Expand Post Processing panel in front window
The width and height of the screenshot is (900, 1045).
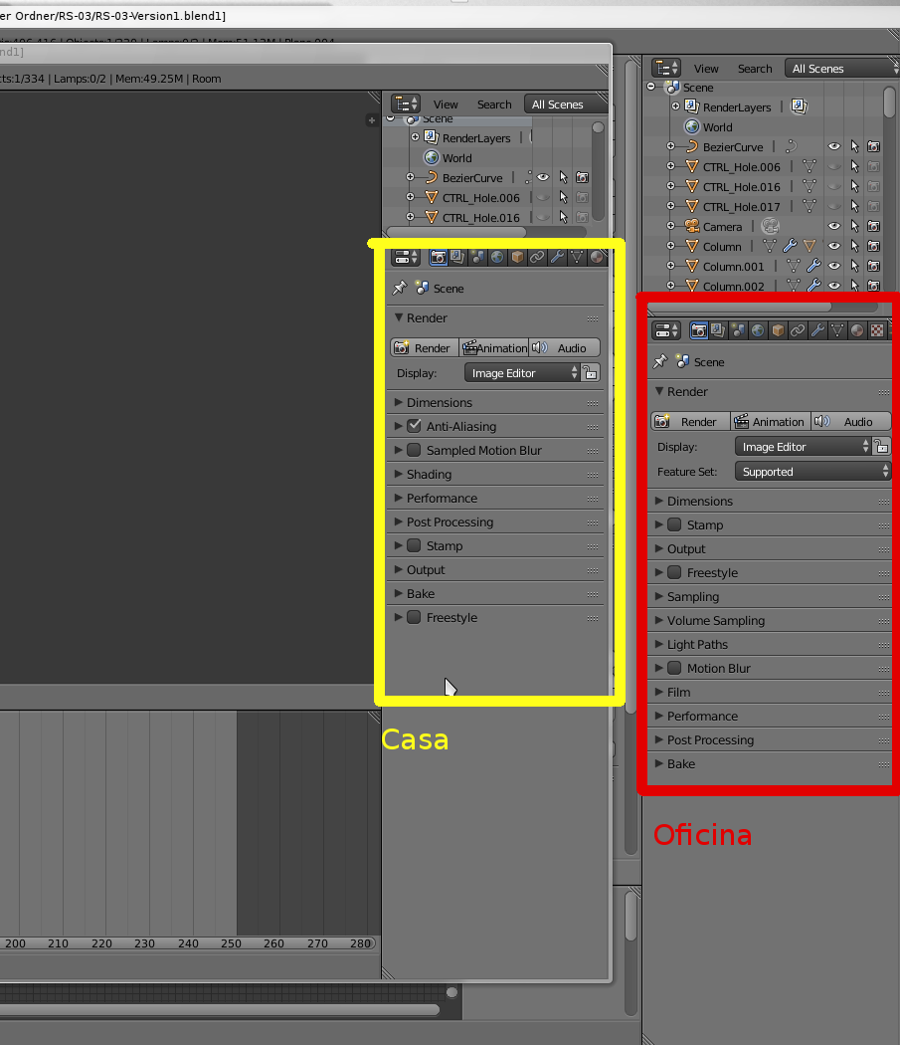pyautogui.click(x=495, y=522)
